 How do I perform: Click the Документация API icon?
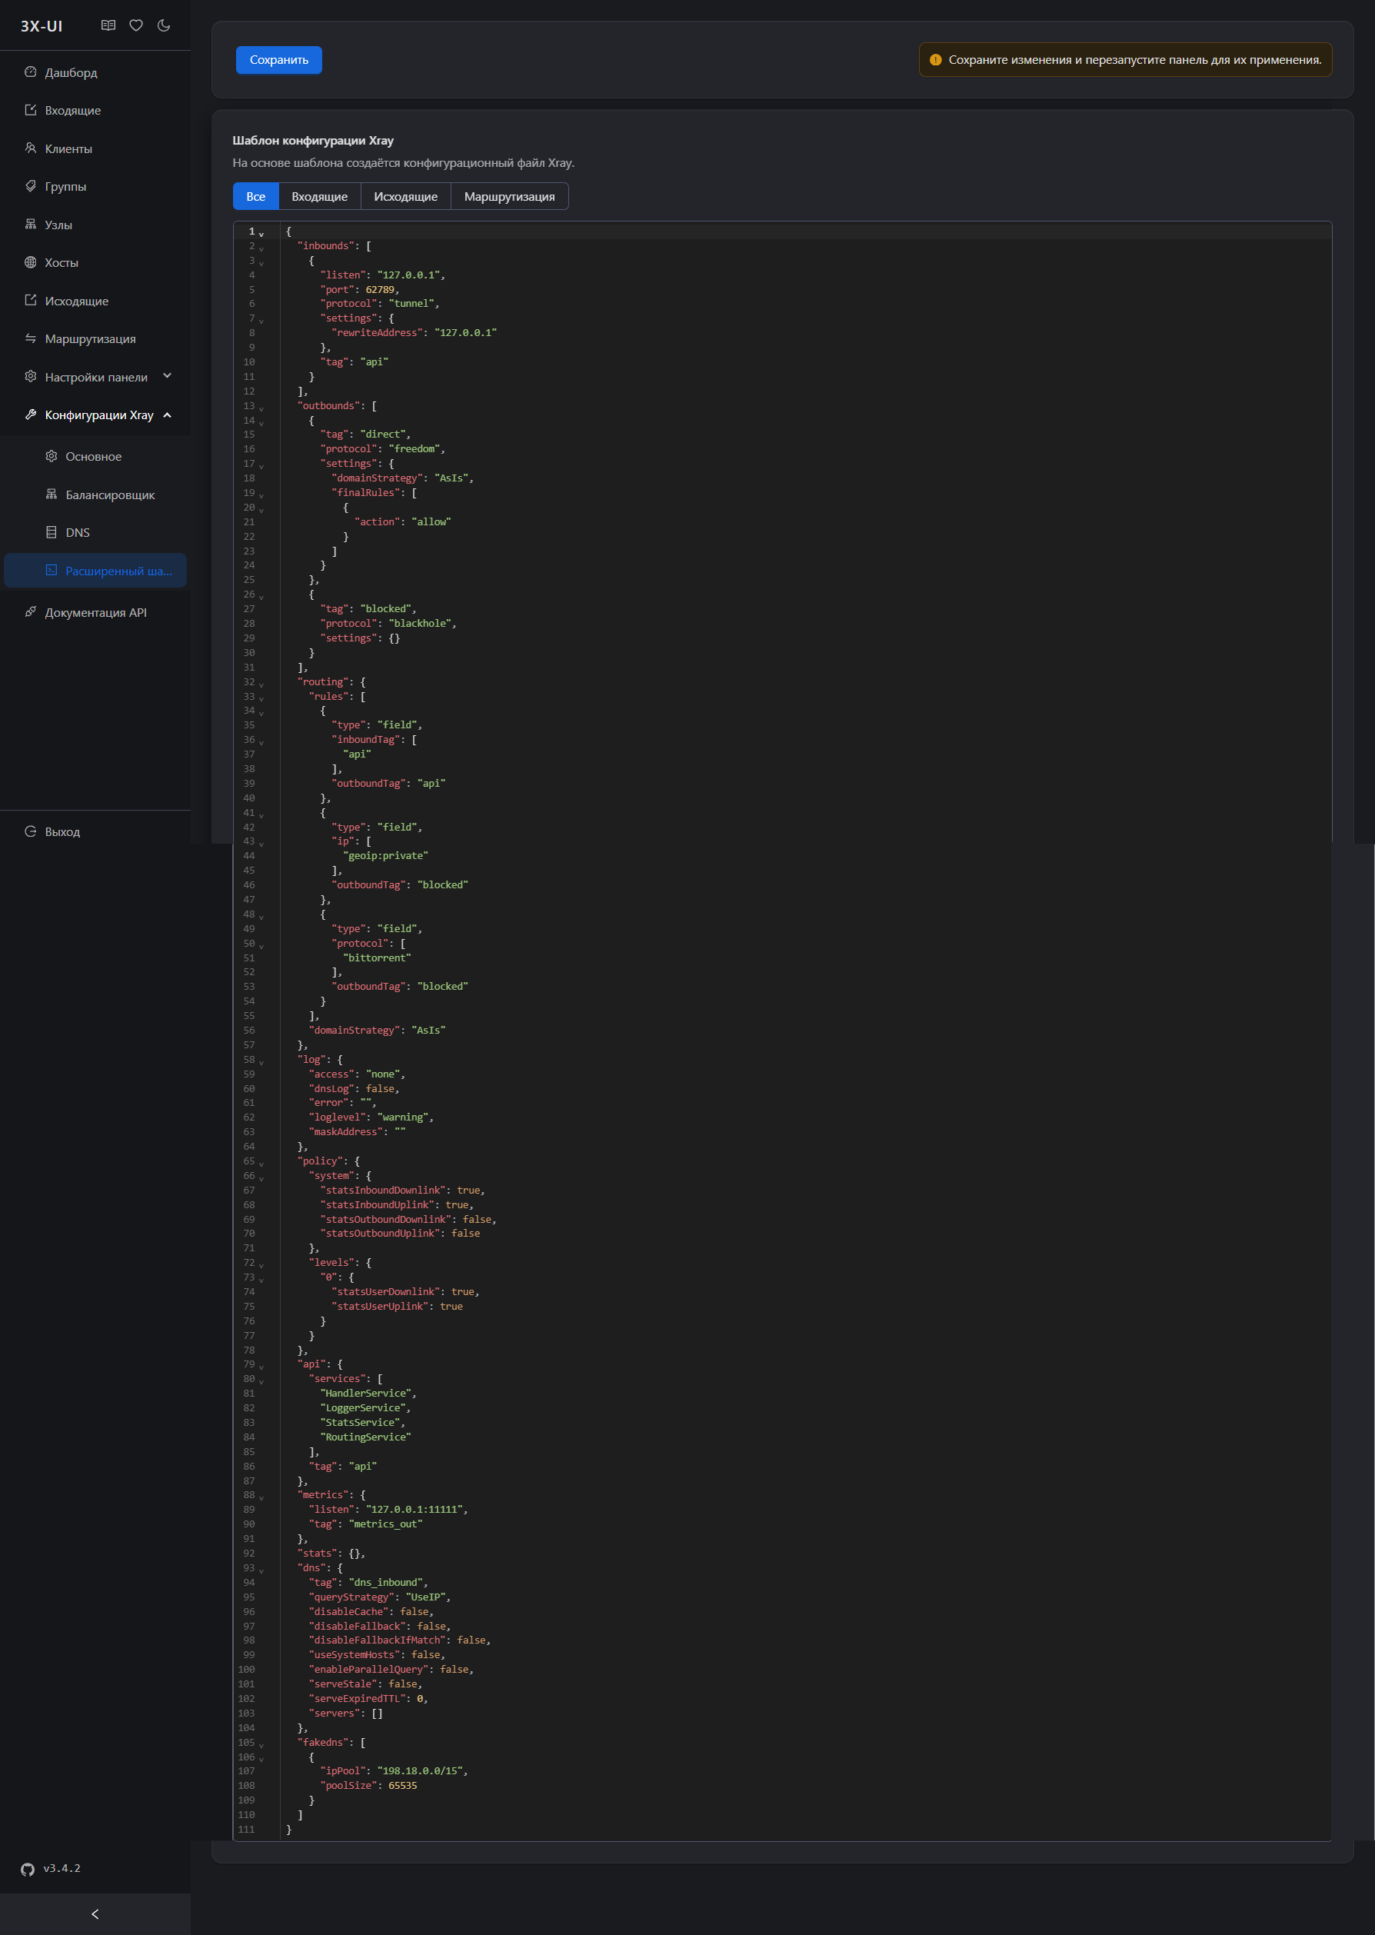(x=31, y=612)
